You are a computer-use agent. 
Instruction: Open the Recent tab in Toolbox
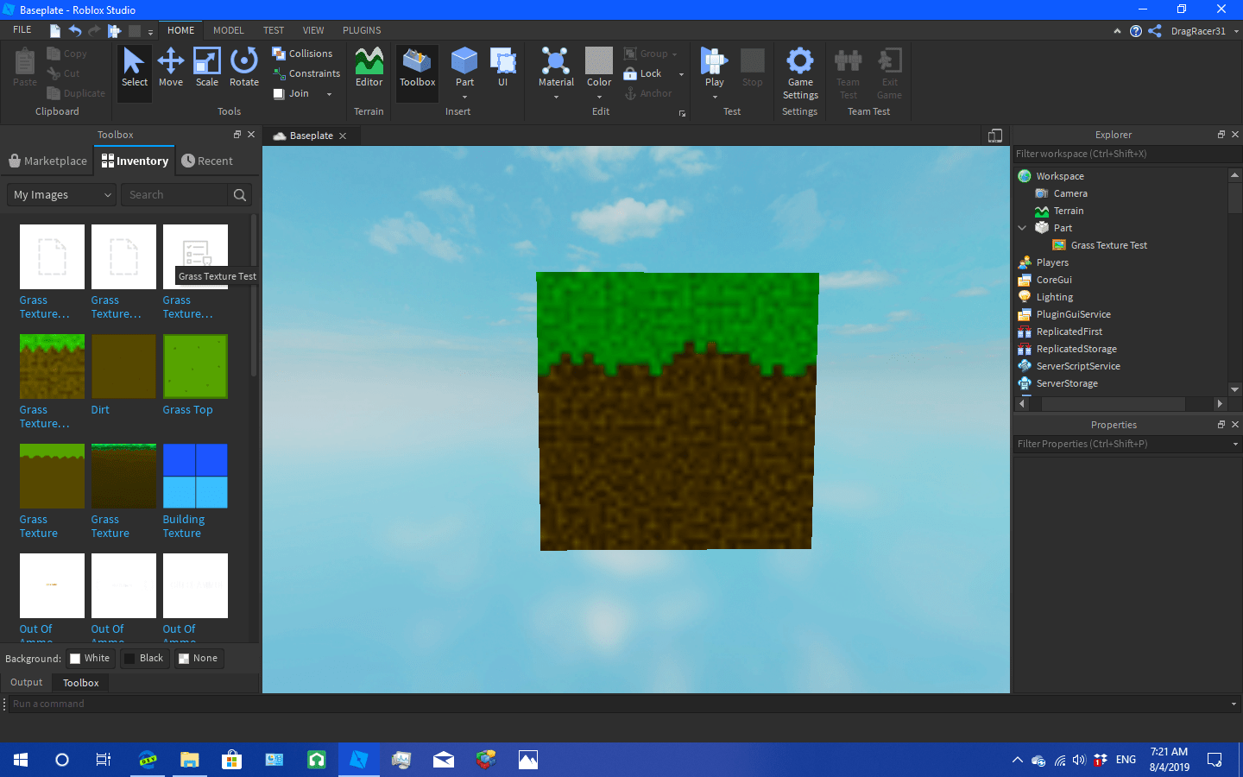(207, 161)
